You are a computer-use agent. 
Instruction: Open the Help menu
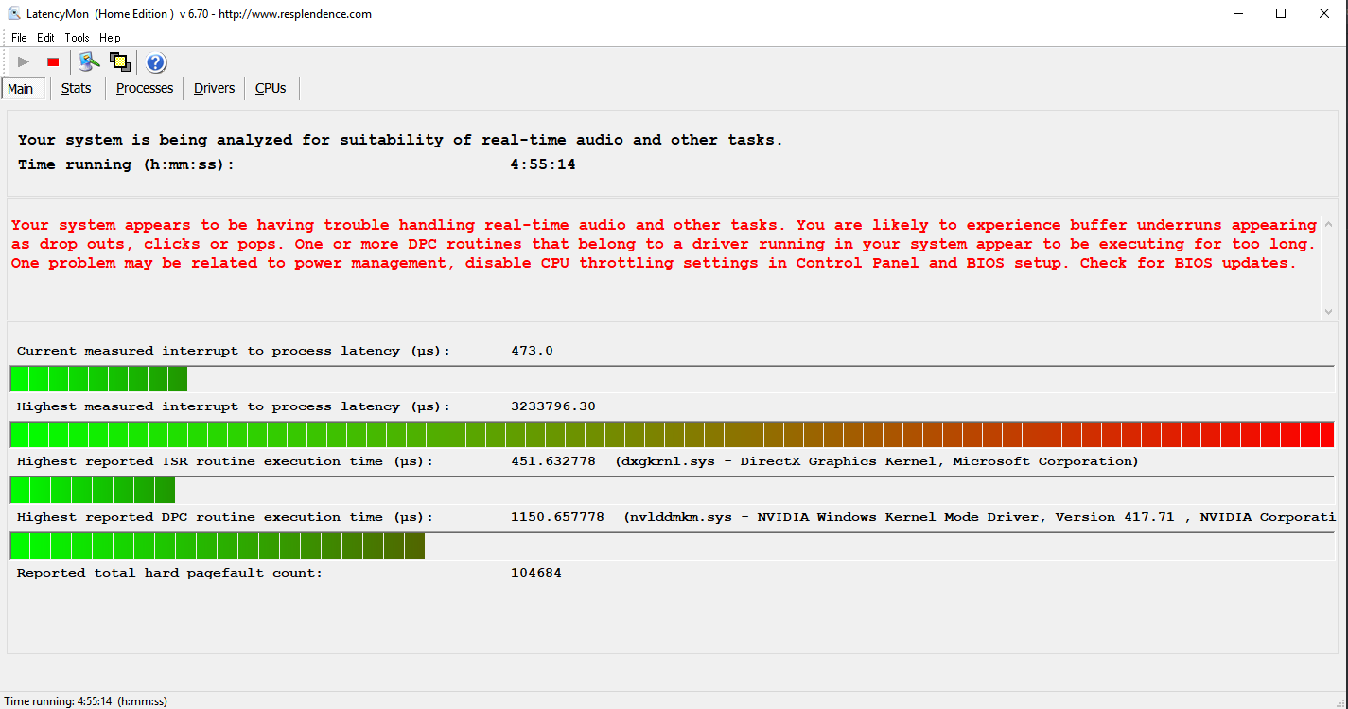110,38
